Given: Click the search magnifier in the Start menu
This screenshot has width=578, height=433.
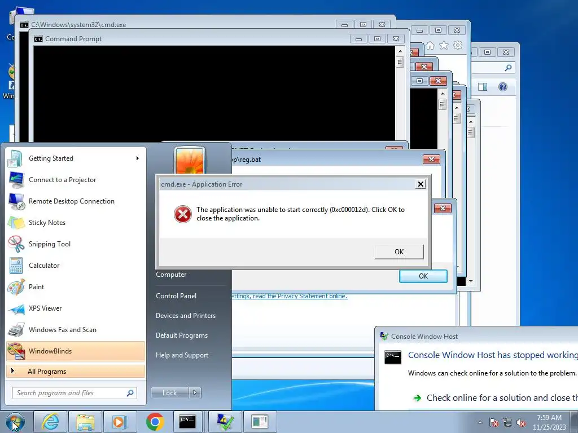Looking at the screenshot, I should (130, 393).
